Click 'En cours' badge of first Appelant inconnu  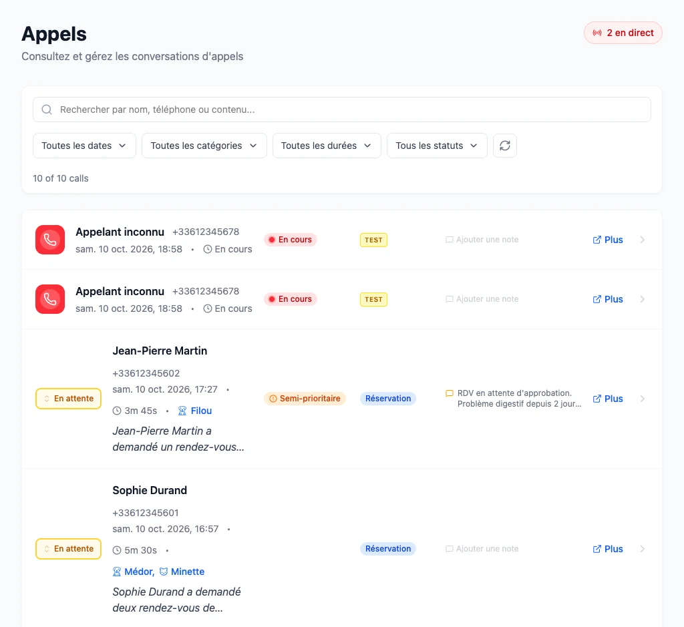pos(290,240)
